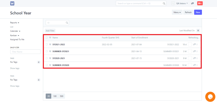Open the W home logo
The width and height of the screenshot is (217, 104).
pos(12,3)
